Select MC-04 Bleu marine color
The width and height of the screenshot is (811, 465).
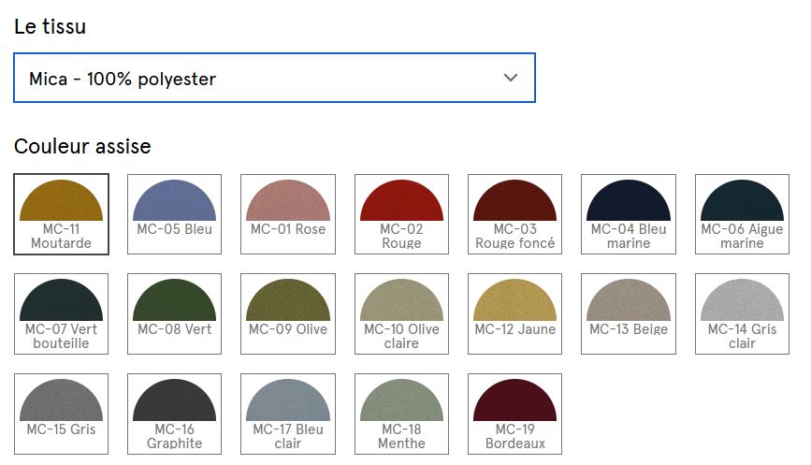pos(628,213)
